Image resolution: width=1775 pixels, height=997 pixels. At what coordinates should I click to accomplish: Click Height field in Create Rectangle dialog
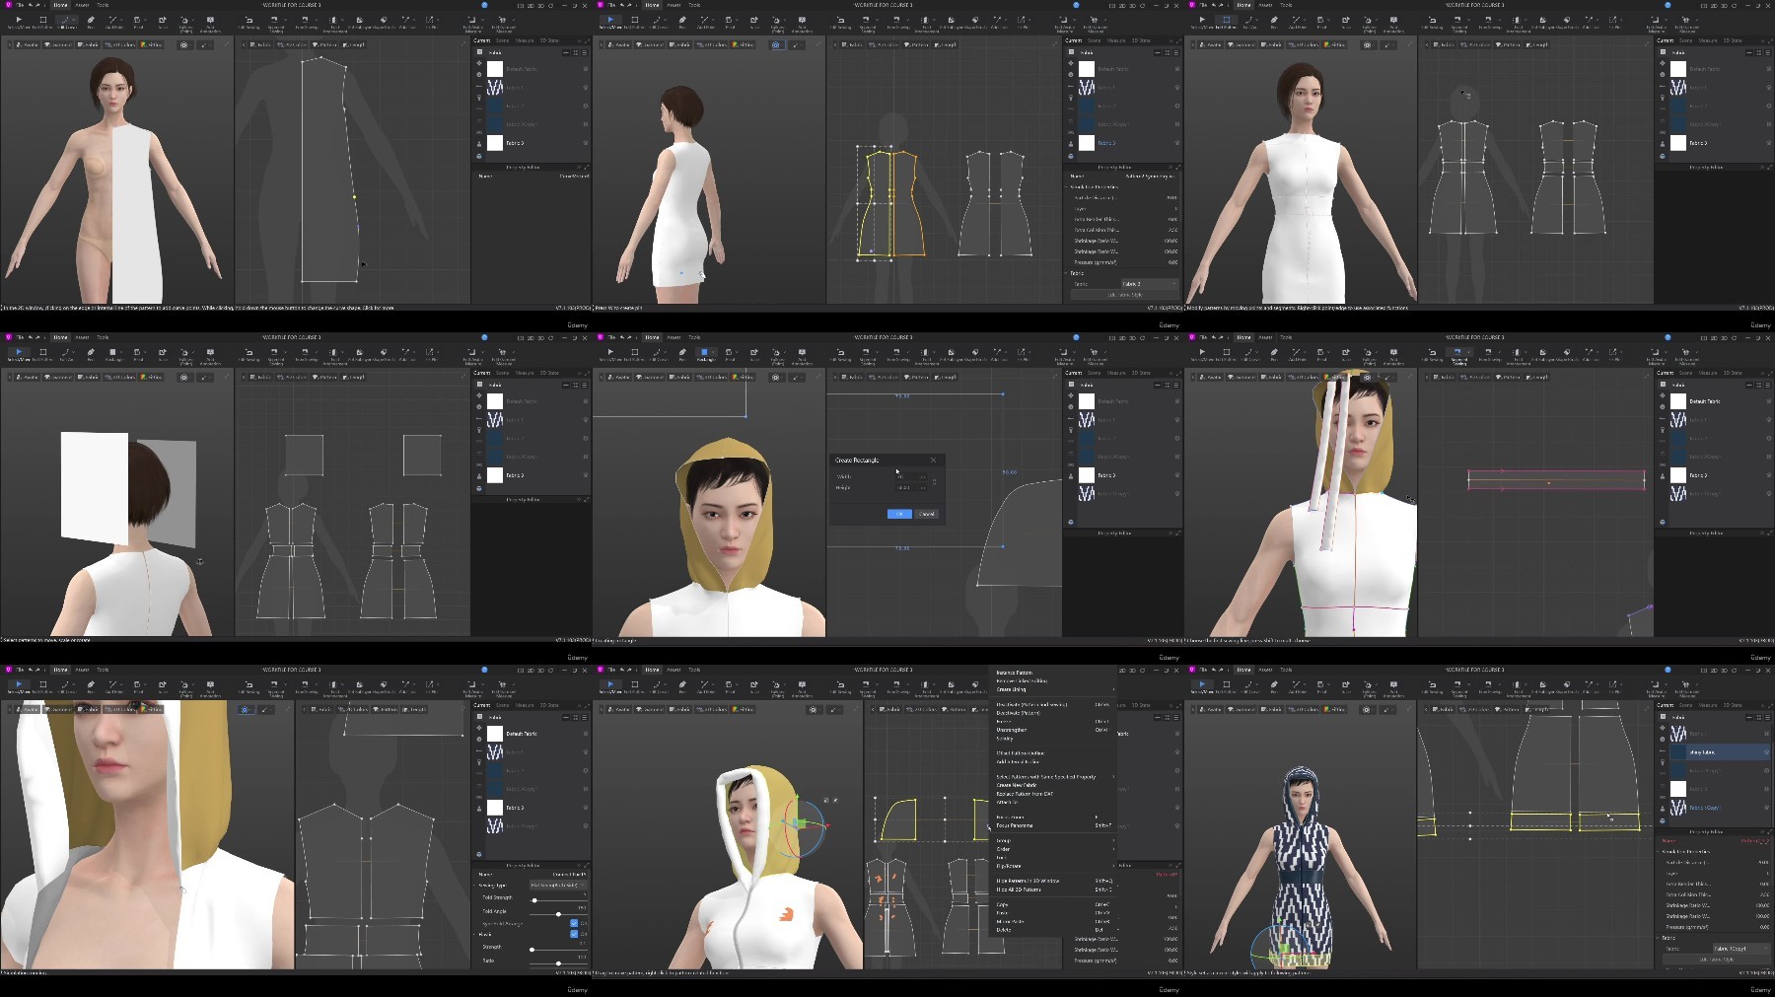911,488
